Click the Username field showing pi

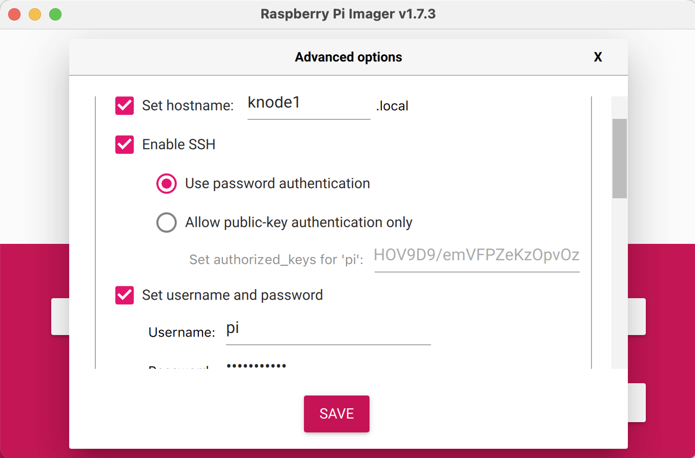[x=328, y=330]
